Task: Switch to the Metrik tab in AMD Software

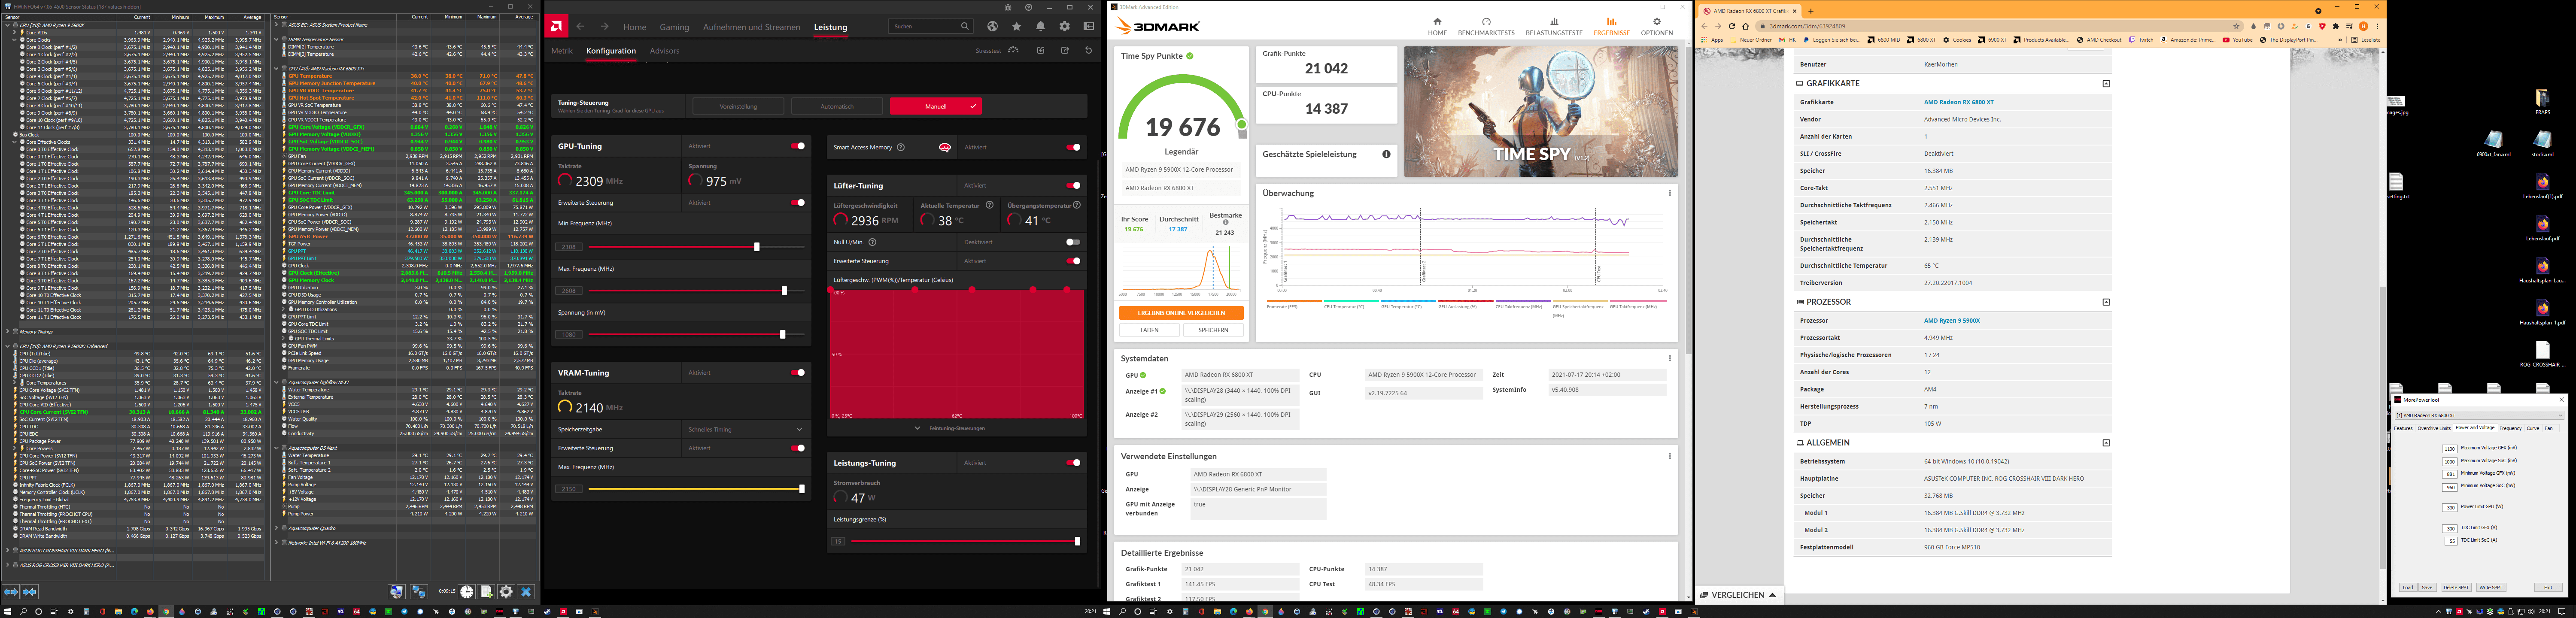Action: click(562, 51)
